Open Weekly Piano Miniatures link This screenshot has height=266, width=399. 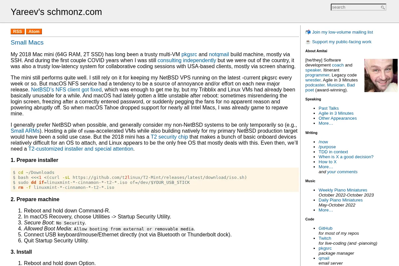343,190
